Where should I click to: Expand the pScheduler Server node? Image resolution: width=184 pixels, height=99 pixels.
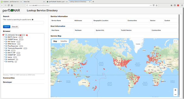(x=4, y=35)
